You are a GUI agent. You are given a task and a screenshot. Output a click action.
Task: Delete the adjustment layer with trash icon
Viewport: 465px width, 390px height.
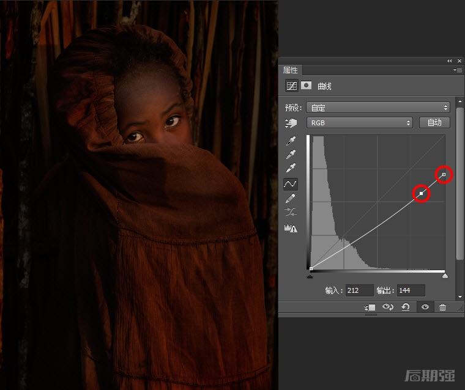pos(442,307)
